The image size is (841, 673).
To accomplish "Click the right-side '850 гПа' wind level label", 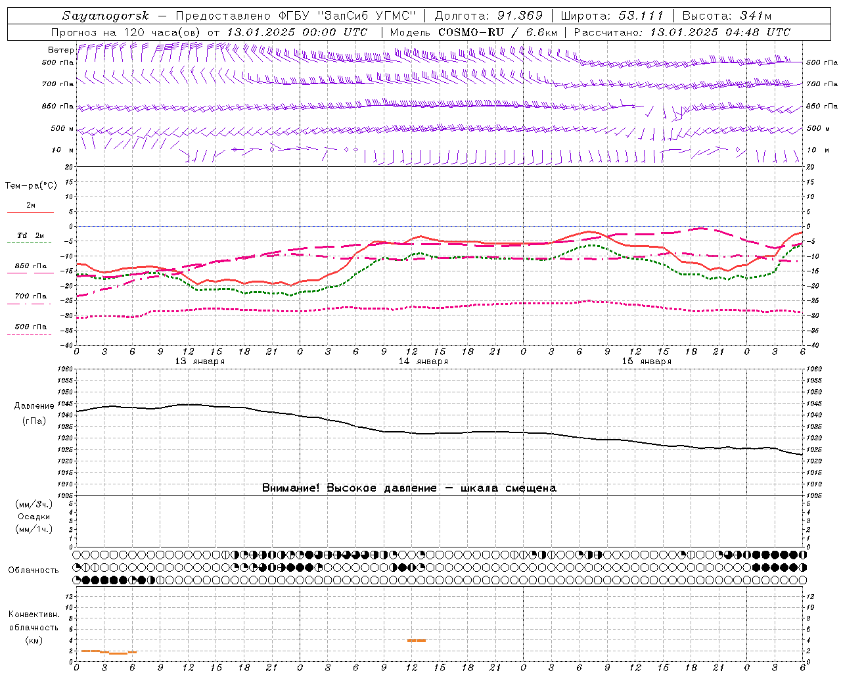I will click(x=822, y=106).
